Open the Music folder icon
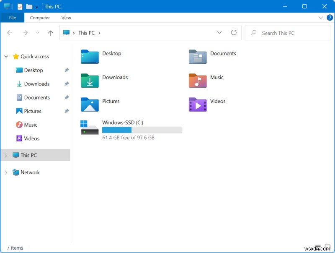The height and width of the screenshot is (253, 335). [198, 81]
